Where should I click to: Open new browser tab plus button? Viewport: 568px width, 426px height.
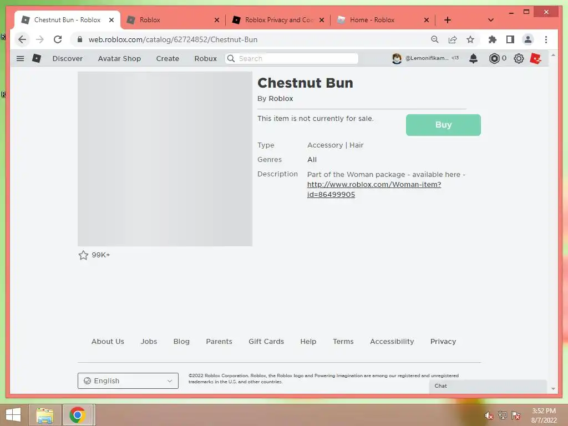click(448, 20)
